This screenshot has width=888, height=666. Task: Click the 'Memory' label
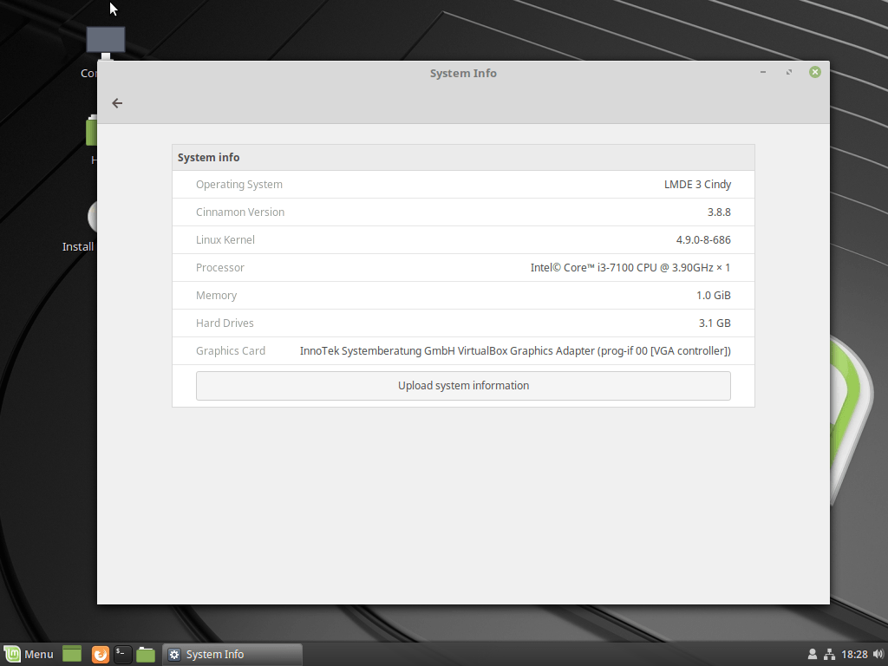216,296
